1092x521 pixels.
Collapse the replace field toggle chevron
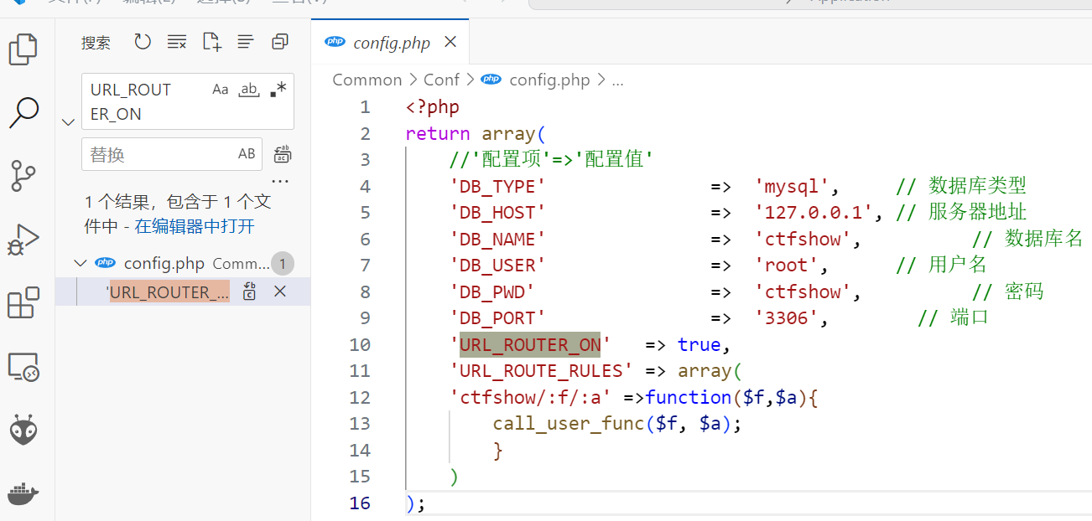pyautogui.click(x=69, y=122)
